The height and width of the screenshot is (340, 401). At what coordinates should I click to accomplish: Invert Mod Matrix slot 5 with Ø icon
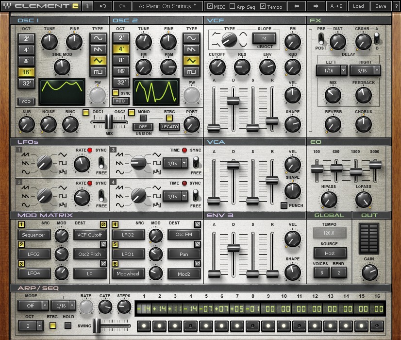(x=198, y=244)
